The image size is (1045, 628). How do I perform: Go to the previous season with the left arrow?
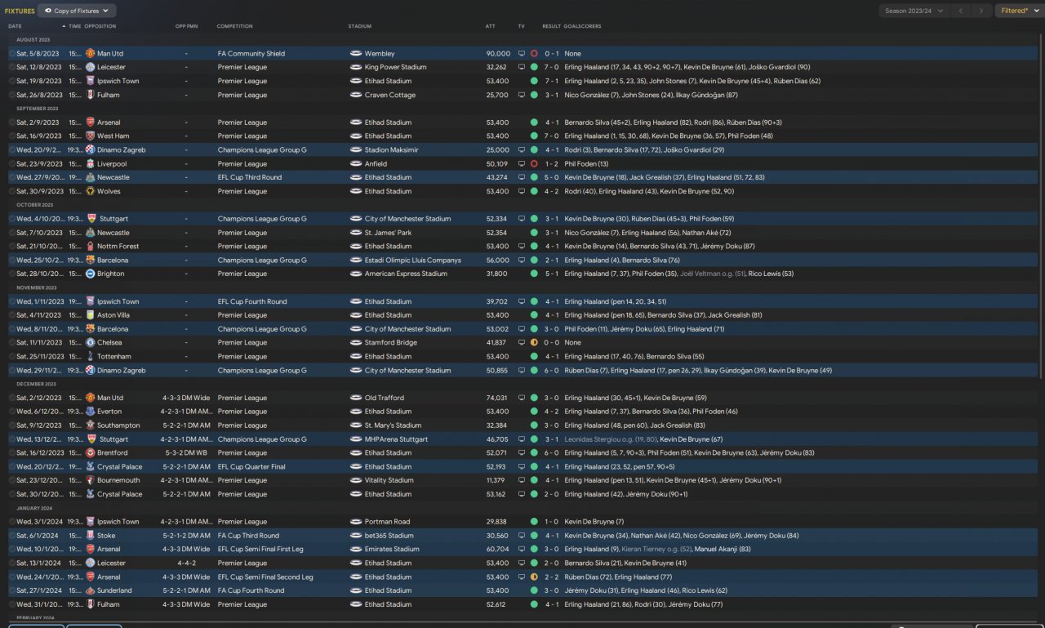(x=961, y=11)
